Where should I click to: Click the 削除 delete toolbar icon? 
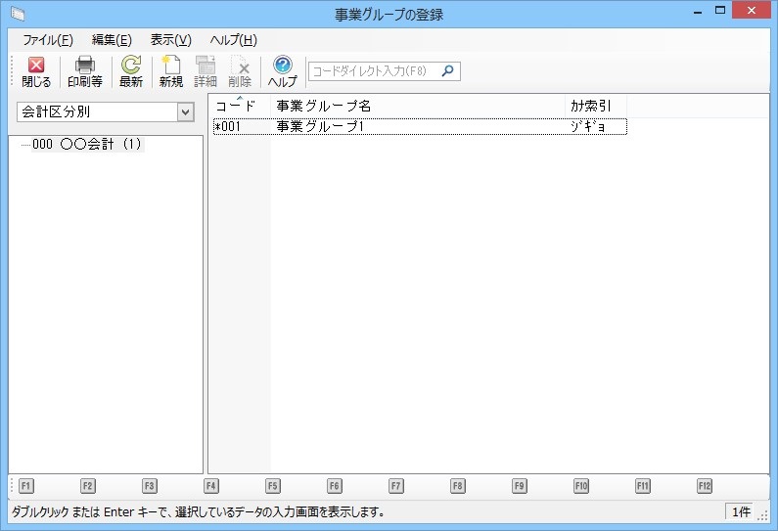[240, 71]
